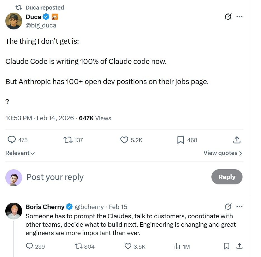Share Duca's post via the upload icon
The height and width of the screenshot is (257, 261).
pos(237,140)
